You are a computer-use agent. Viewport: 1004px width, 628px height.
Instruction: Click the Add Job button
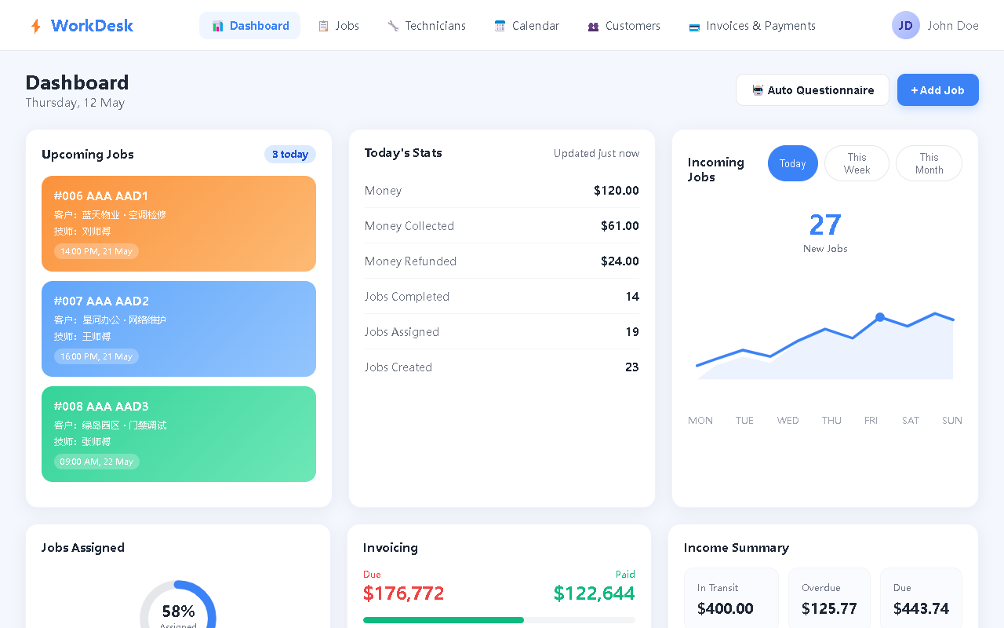point(938,89)
